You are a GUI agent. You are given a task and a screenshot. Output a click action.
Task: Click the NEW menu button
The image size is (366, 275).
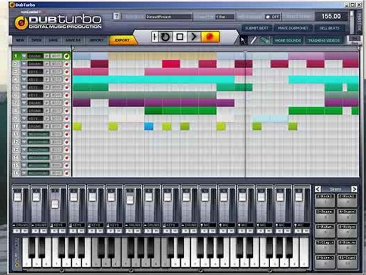click(20, 40)
